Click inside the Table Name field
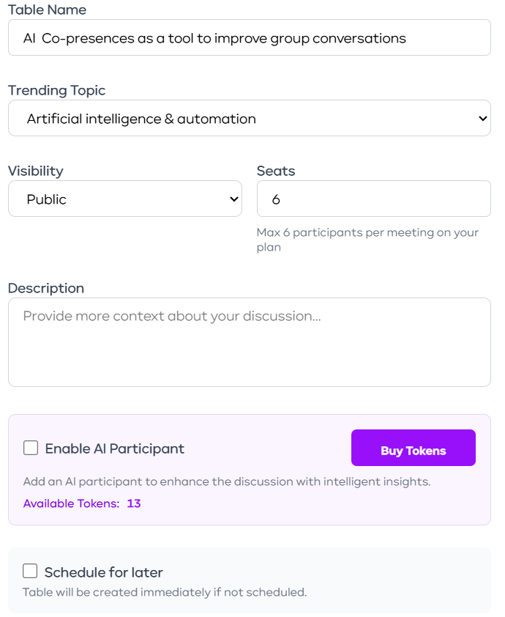Viewport: 505px width, 617px height. click(249, 37)
